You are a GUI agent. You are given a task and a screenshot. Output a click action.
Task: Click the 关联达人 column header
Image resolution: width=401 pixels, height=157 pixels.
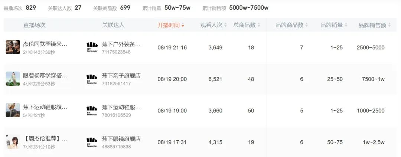(113, 25)
